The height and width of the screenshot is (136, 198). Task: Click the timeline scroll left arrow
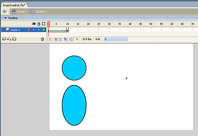pos(105,39)
